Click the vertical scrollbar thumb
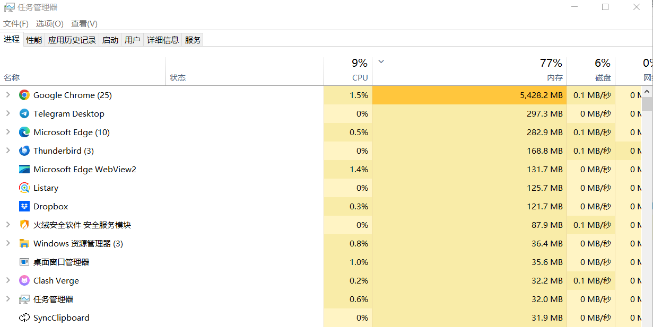Viewport: 653px width, 327px height. (x=647, y=103)
